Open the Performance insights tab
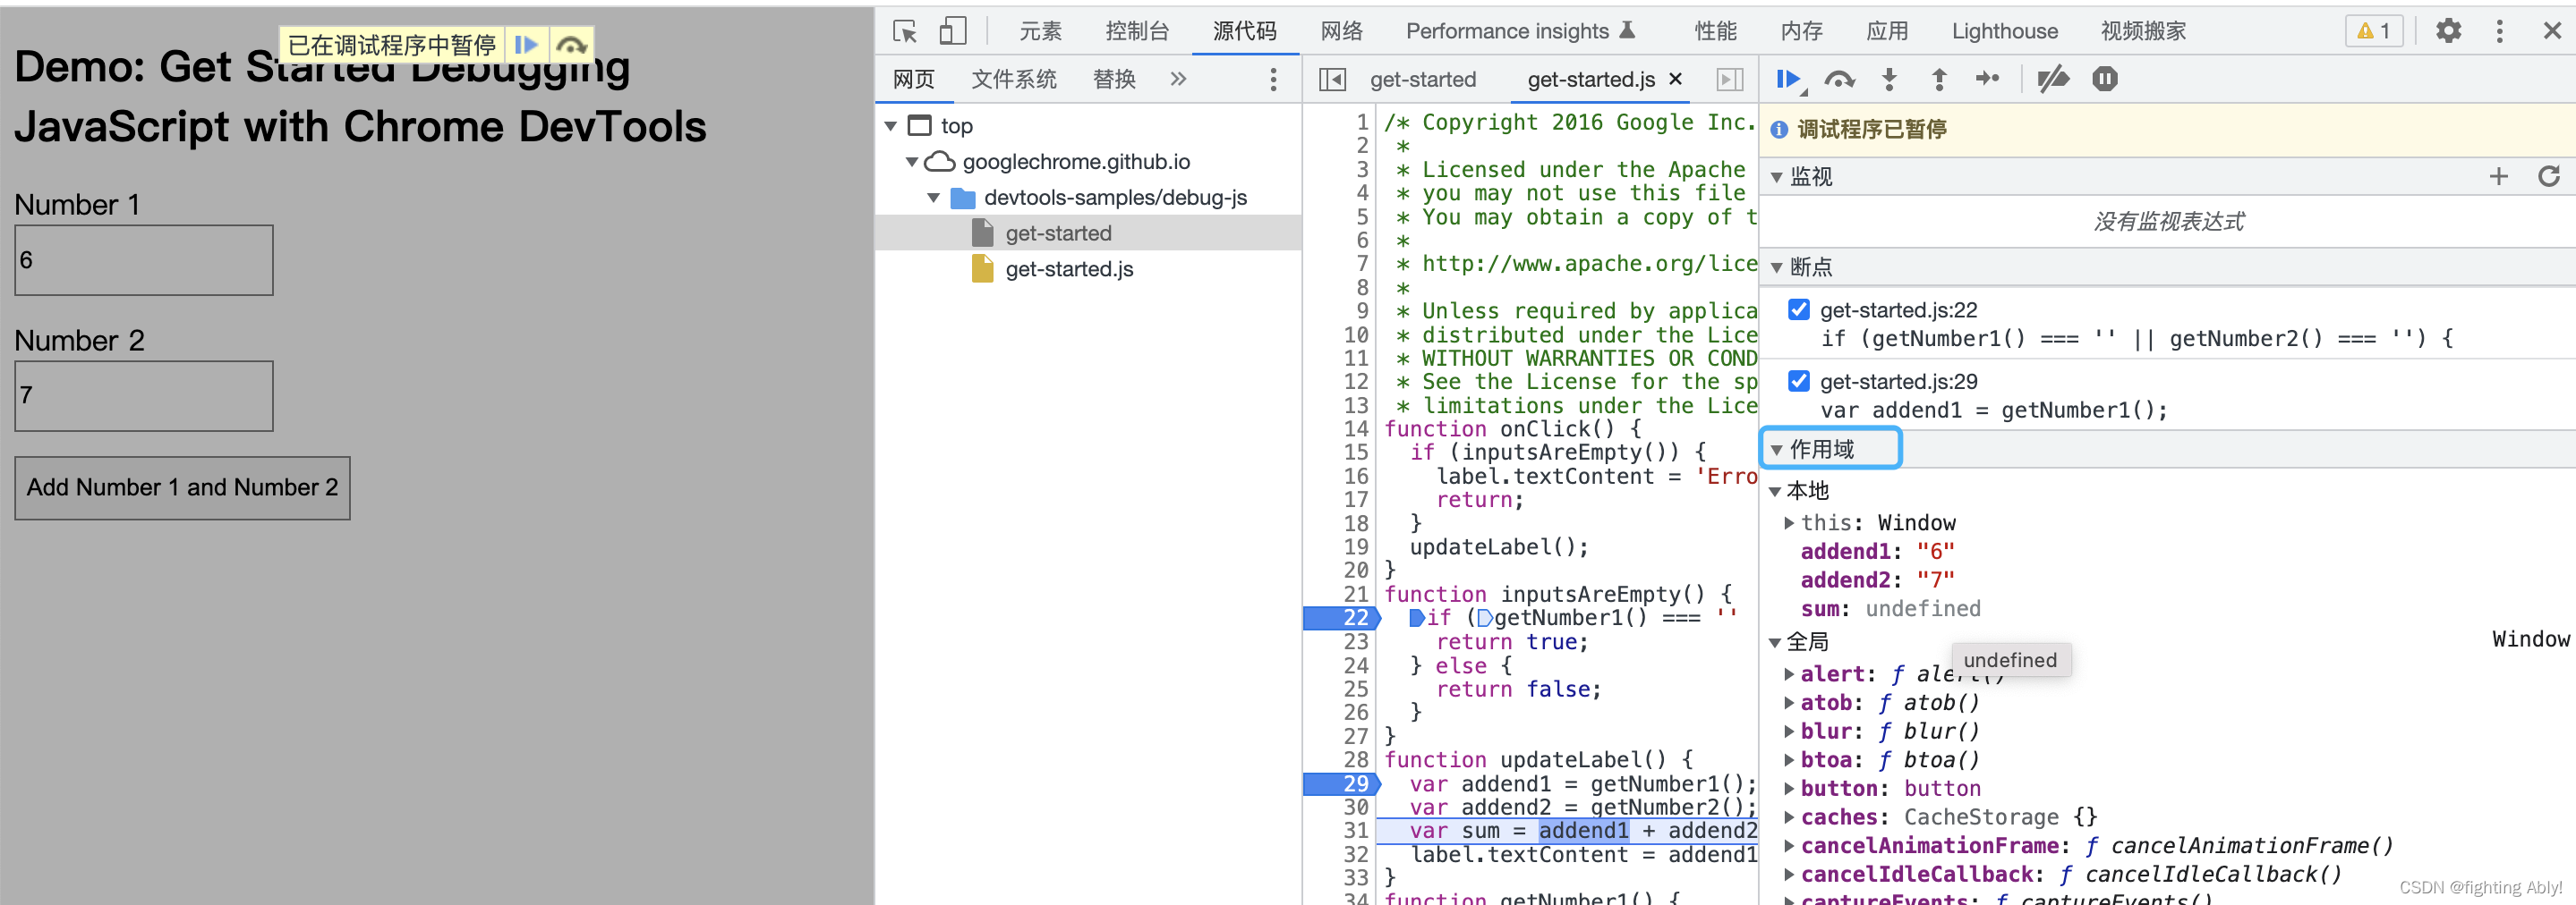The image size is (2576, 905). point(1519,31)
